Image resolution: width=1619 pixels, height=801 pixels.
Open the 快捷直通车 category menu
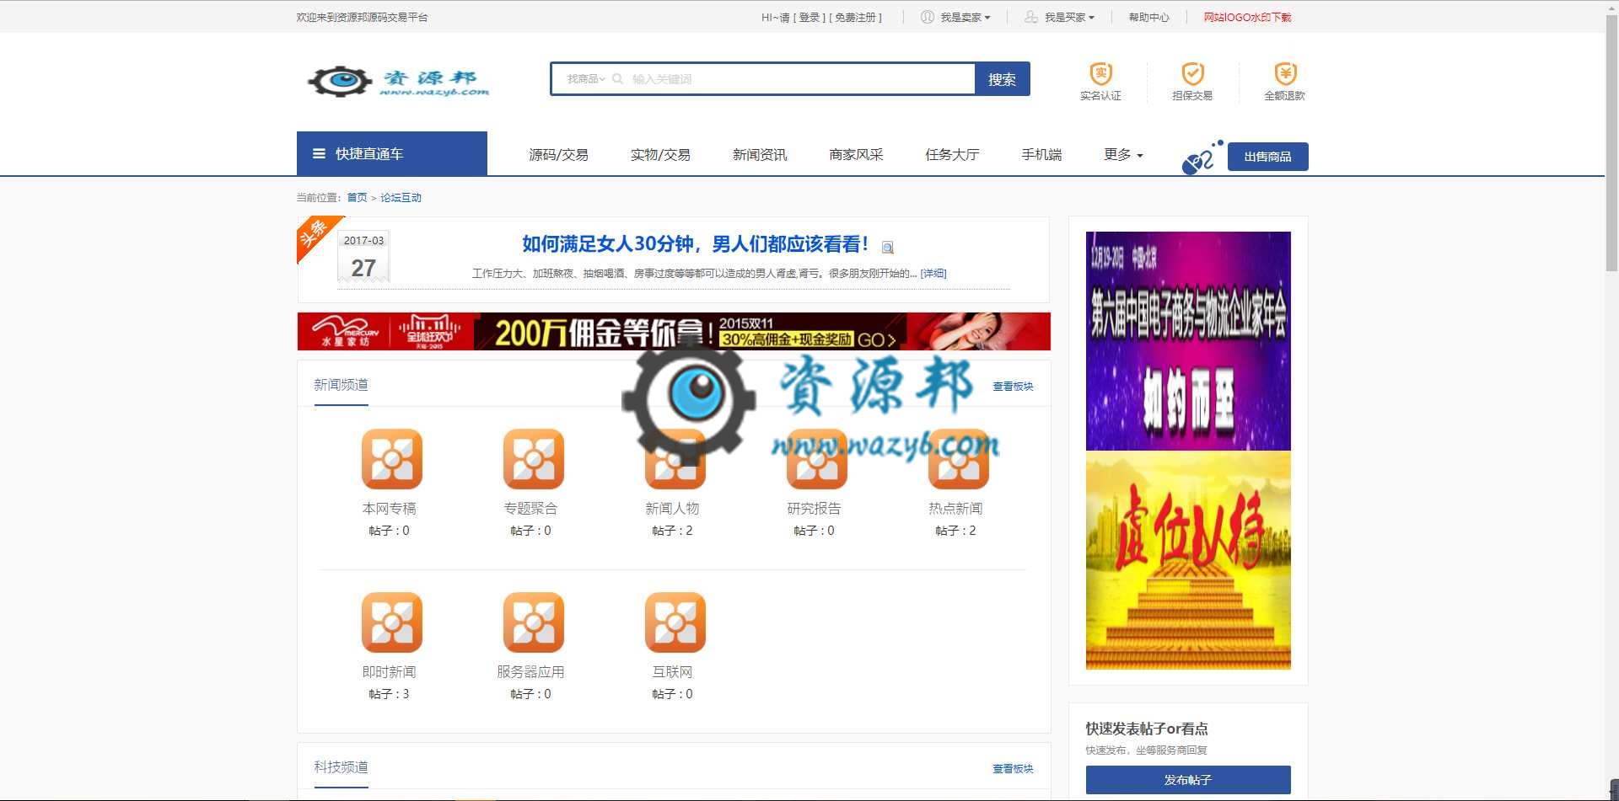(392, 154)
